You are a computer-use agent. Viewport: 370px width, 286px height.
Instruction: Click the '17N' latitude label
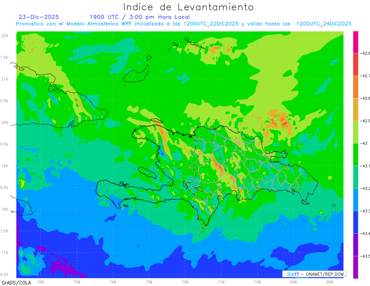tap(5, 253)
